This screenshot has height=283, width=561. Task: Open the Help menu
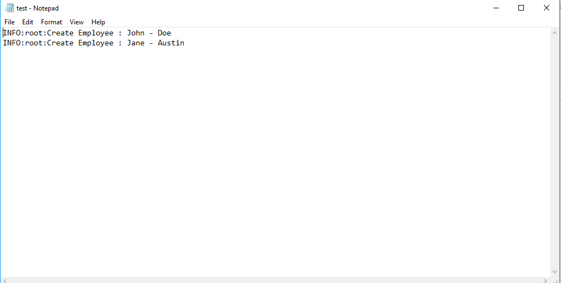coord(98,22)
